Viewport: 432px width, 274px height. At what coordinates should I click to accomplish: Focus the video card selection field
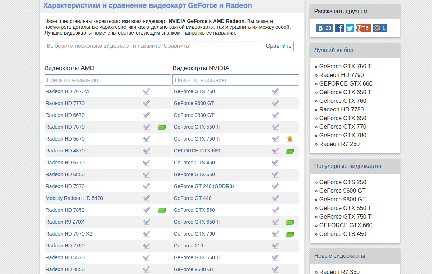pyautogui.click(x=153, y=46)
